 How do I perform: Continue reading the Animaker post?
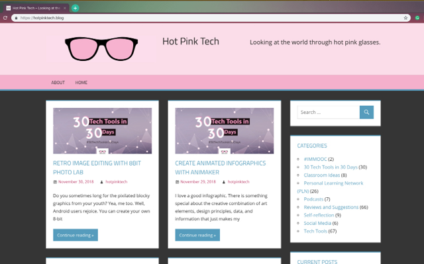pos(197,235)
